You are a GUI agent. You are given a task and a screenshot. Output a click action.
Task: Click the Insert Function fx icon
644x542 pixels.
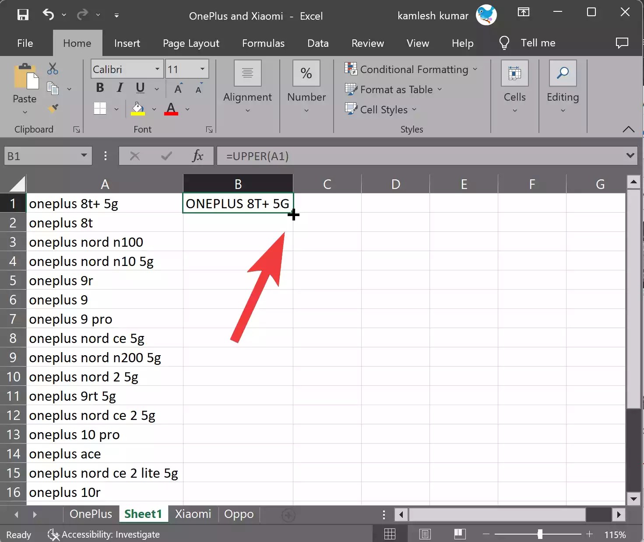(198, 156)
